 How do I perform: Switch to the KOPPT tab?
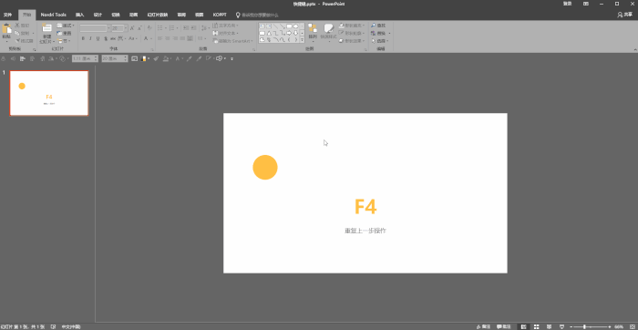coord(220,15)
